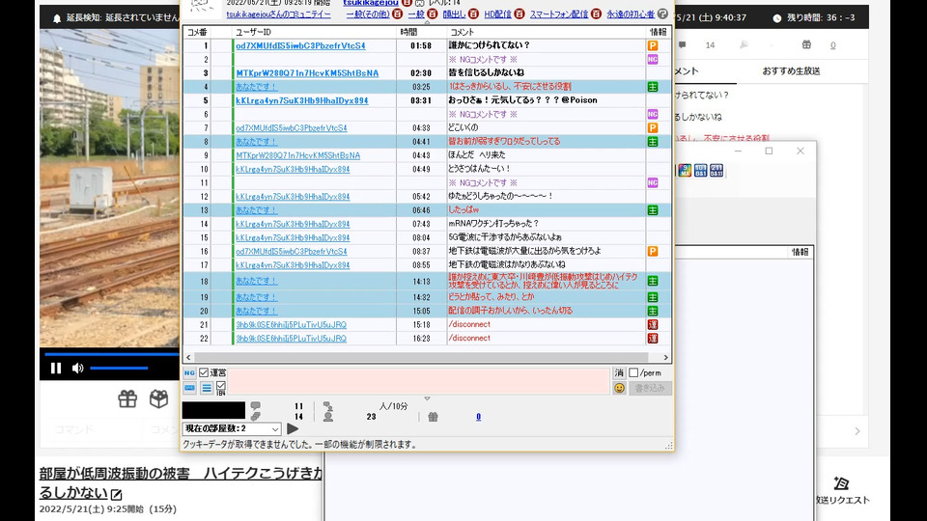Click the 時間 column header

408,32
